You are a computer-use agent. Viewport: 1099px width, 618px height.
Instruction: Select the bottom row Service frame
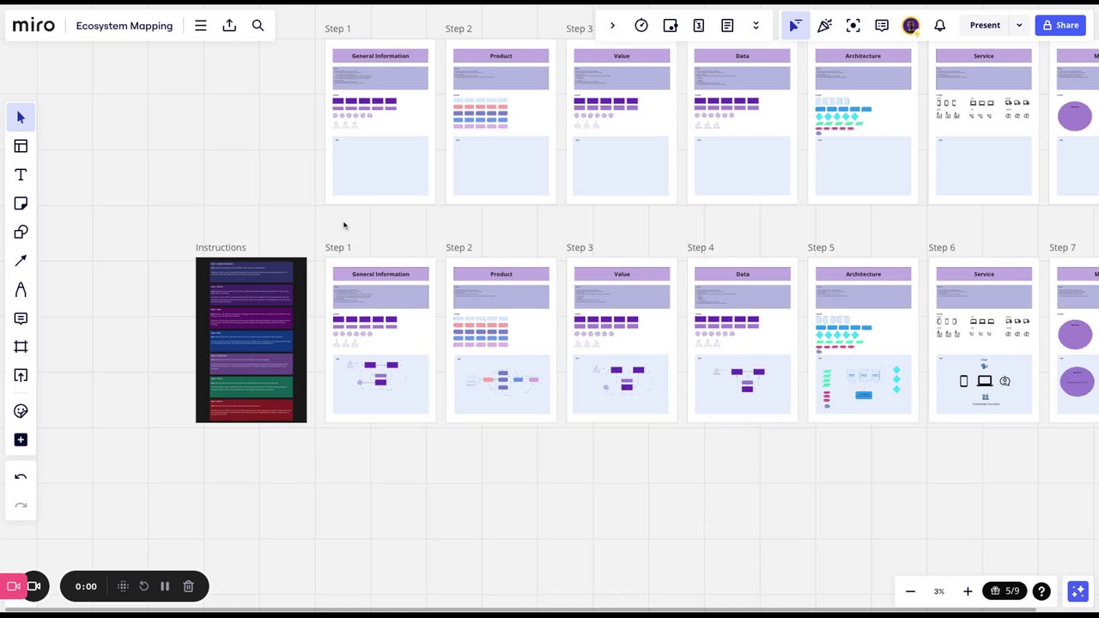point(984,340)
